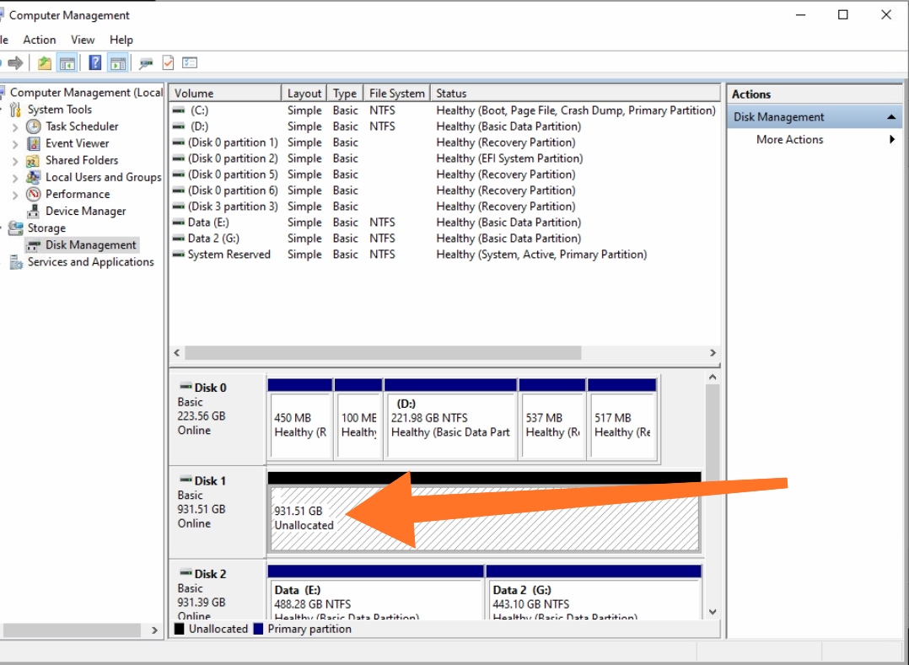Click the File System column header

point(396,94)
